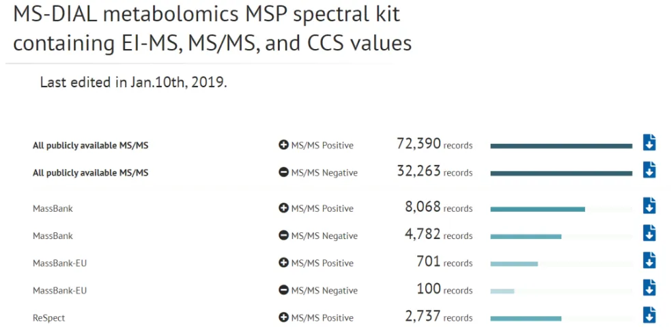Click the 72,390 records progress bar
The width and height of the screenshot is (671, 331).
point(560,146)
